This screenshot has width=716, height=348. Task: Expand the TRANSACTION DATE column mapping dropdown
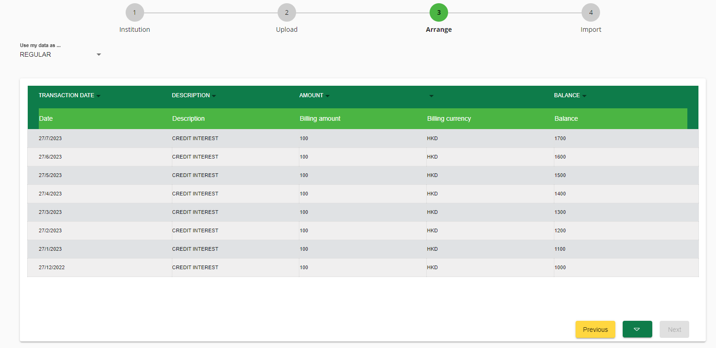(70, 95)
